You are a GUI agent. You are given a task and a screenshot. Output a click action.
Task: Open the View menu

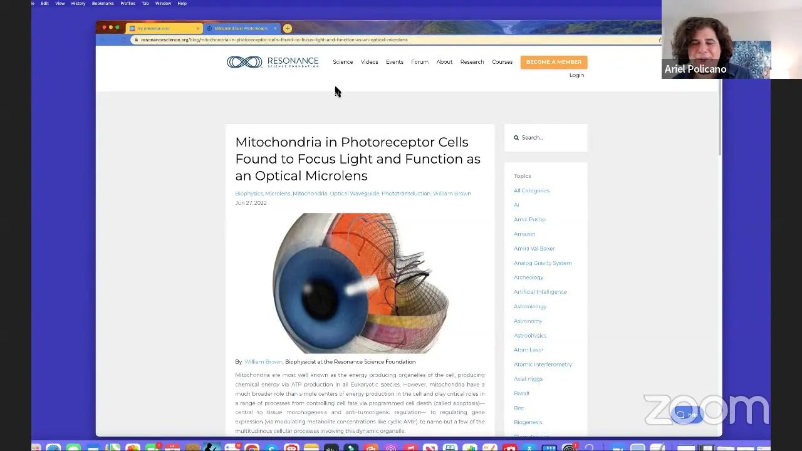(60, 3)
